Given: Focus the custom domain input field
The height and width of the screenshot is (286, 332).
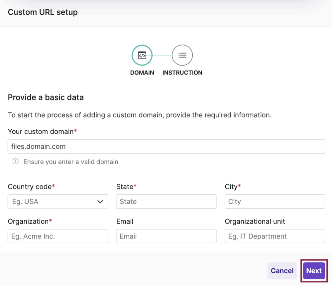Looking at the screenshot, I should pos(166,146).
